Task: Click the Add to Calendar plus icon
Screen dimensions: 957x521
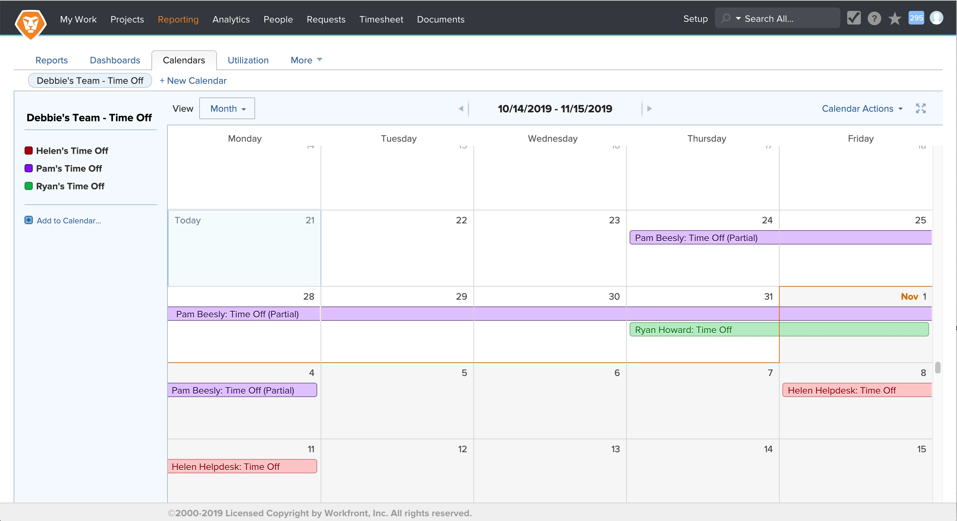Action: (29, 220)
